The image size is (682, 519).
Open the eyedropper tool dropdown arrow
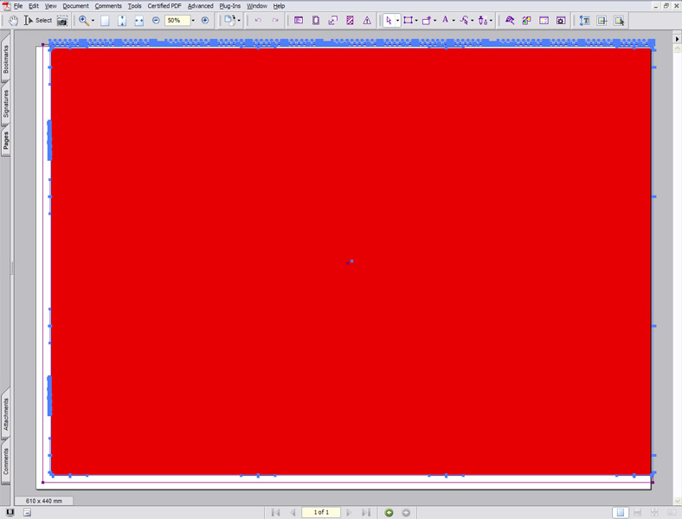pos(491,21)
